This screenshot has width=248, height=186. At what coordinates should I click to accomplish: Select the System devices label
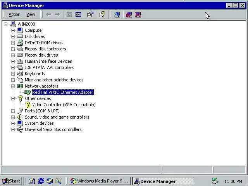pyautogui.click(x=39, y=123)
